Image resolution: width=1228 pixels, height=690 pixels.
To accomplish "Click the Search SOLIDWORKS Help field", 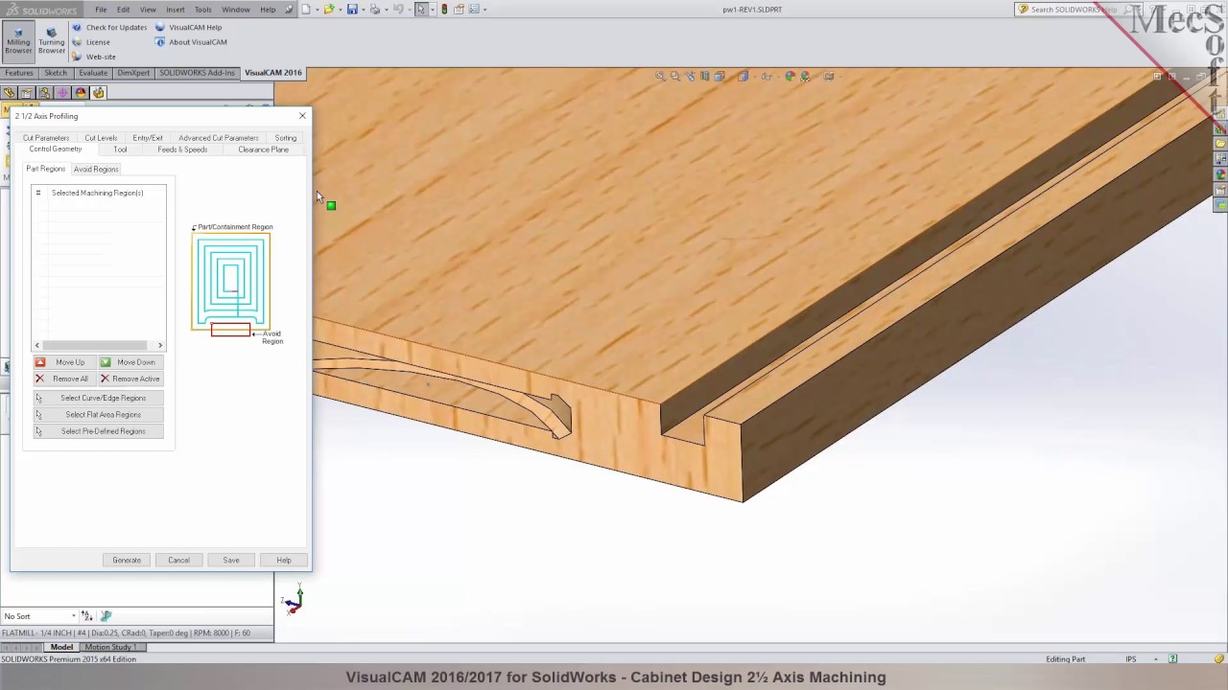I will click(x=1073, y=10).
